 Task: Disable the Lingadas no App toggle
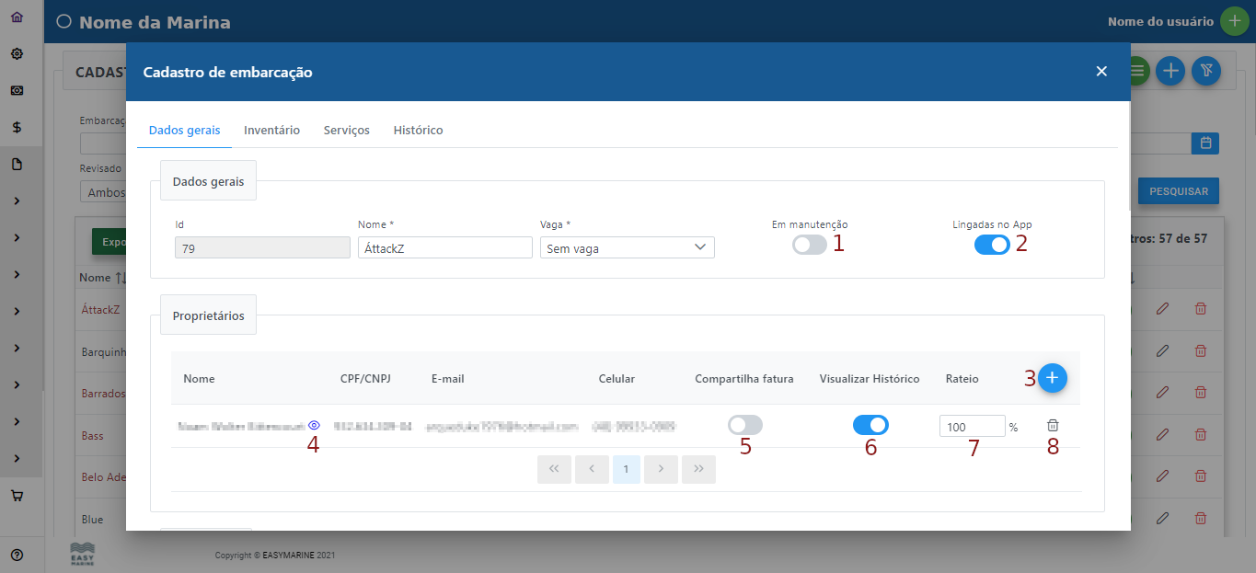click(x=992, y=245)
